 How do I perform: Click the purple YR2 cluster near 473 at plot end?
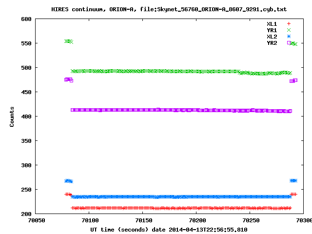tap(293, 80)
